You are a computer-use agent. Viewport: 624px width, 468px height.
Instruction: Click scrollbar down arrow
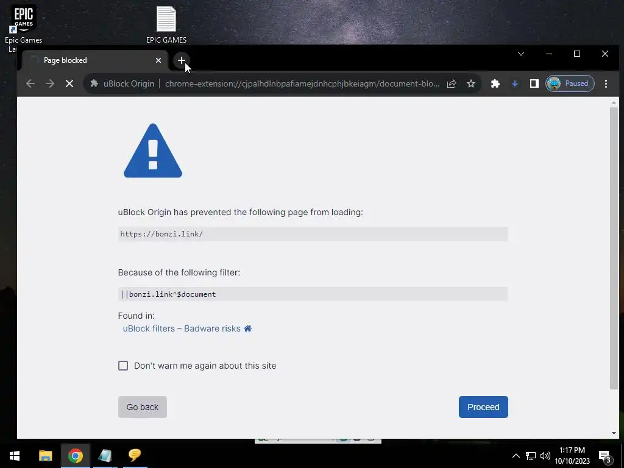pyautogui.click(x=614, y=433)
